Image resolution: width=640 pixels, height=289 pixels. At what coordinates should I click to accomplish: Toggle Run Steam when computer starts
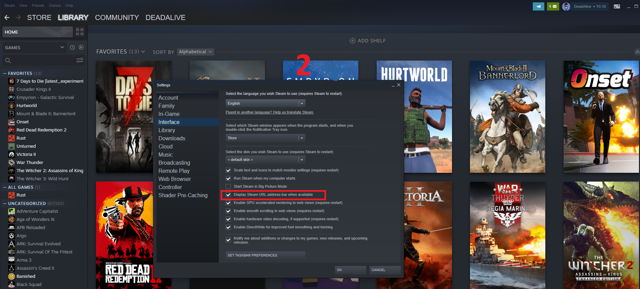point(228,178)
